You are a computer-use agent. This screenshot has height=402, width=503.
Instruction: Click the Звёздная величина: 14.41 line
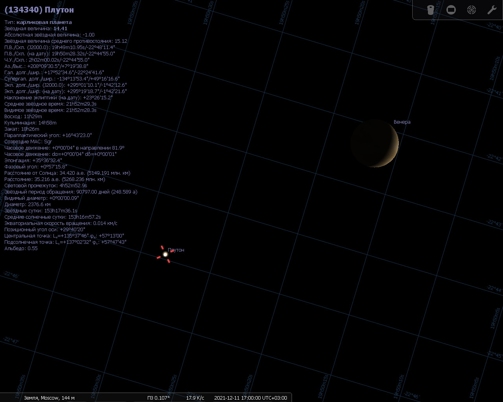36,29
